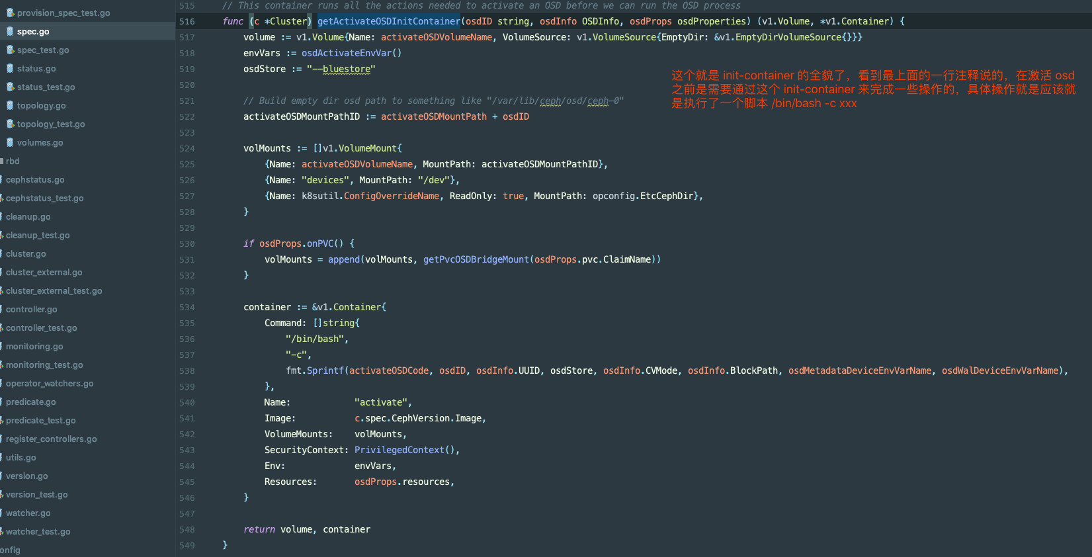
Task: Click the test file icon beside topology_test.go
Action: click(10, 124)
